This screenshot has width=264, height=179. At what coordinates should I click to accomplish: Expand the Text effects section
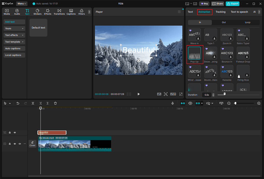point(14,35)
